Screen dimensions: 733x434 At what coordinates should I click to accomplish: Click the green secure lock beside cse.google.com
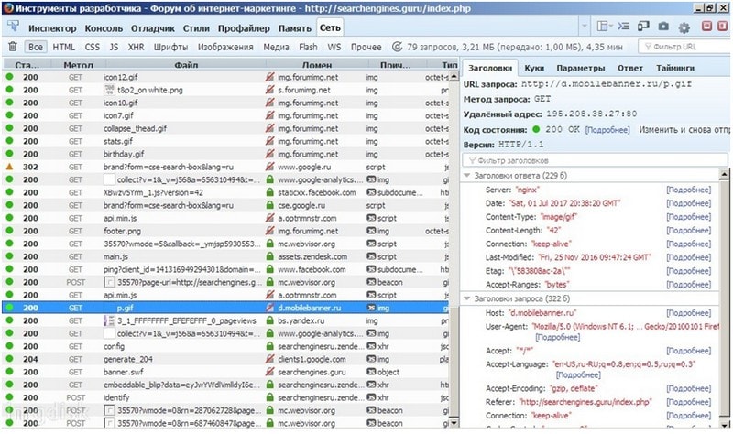click(270, 206)
